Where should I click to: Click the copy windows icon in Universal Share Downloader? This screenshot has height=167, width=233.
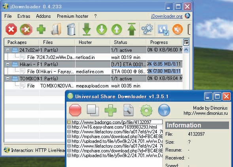pyautogui.click(x=93, y=110)
